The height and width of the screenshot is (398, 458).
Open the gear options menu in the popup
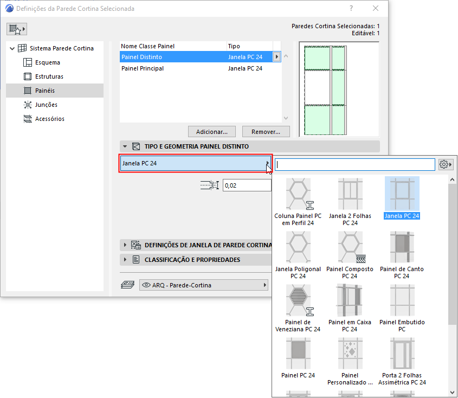click(x=446, y=164)
